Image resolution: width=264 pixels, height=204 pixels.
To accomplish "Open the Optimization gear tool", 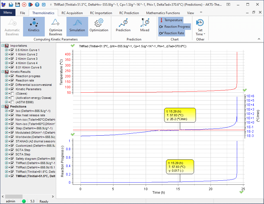I will [99, 26].
